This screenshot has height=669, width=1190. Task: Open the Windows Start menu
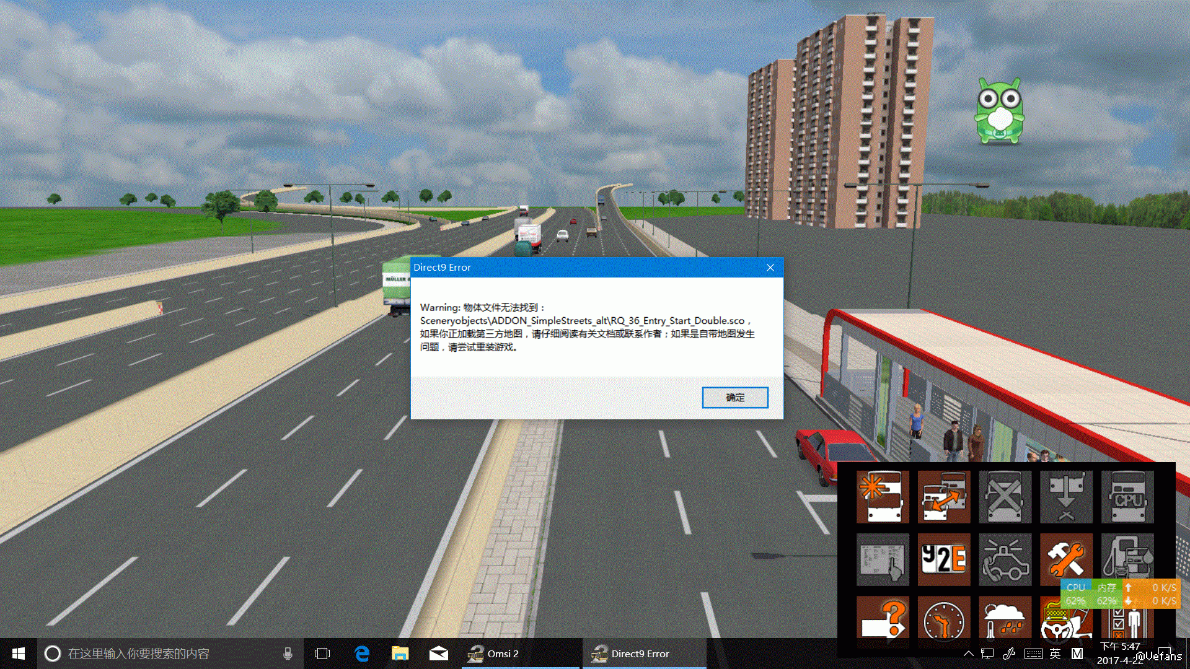[19, 654]
